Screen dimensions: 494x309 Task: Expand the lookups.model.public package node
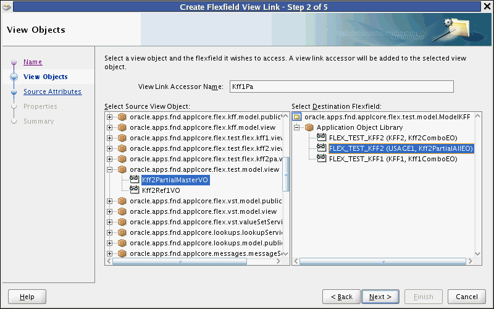[109, 243]
